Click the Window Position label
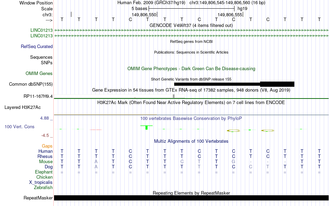The height and width of the screenshot is (206, 329). (x=36, y=3)
